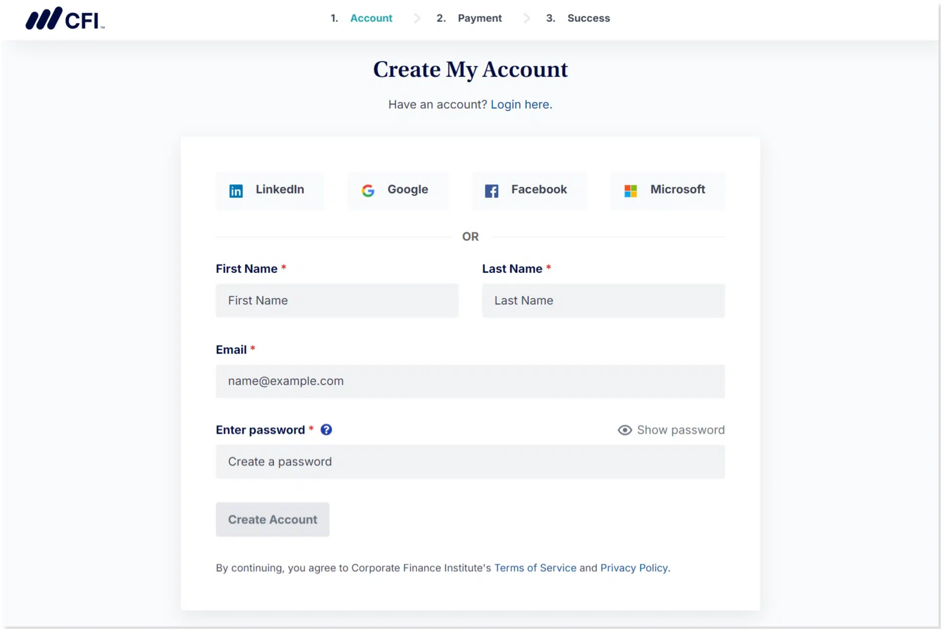Toggle the Show password text
The height and width of the screenshot is (629, 941).
[681, 430]
